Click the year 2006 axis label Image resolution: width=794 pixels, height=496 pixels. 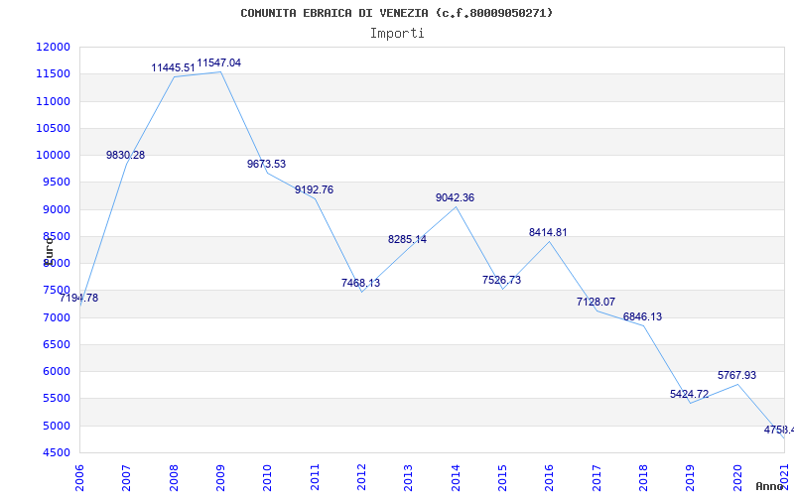coord(79,477)
